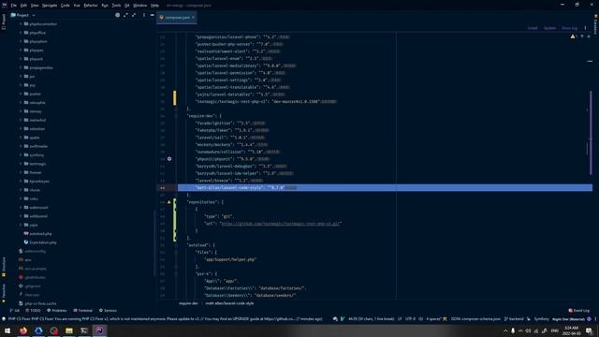Go to previous highlighted problem arrow

[582, 37]
